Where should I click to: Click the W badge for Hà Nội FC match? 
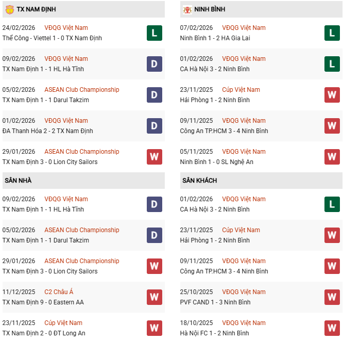tap(332, 328)
